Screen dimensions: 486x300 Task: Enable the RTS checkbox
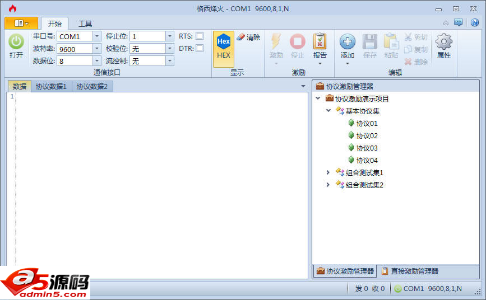[x=200, y=36]
